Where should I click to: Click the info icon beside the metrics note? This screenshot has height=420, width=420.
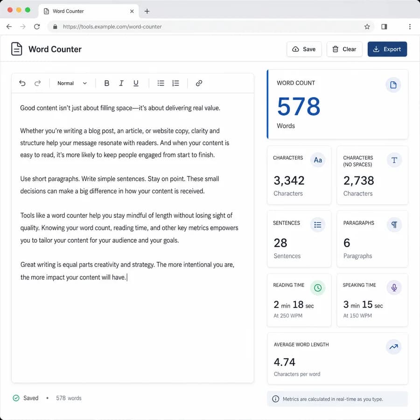pyautogui.click(x=275, y=399)
